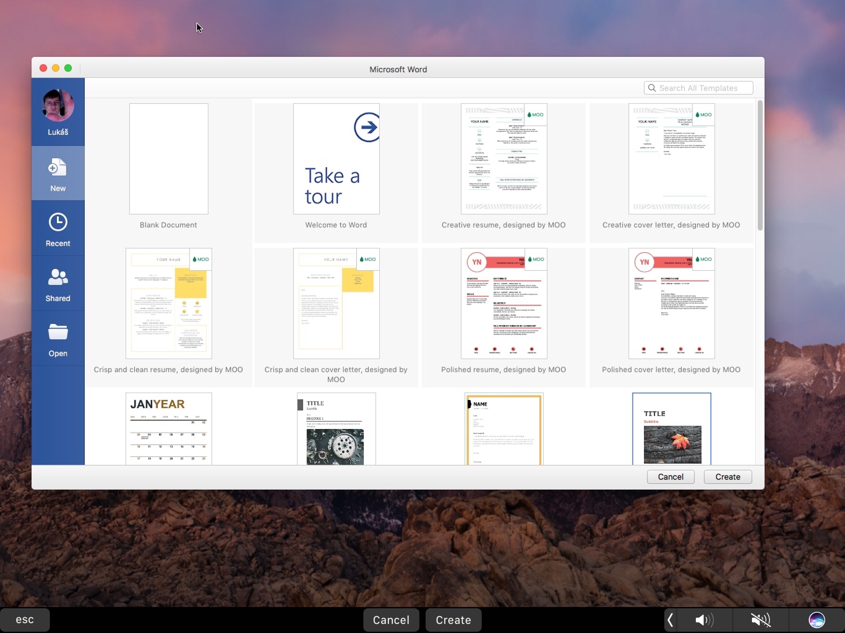Tap the esc key in the Touch Bar
Viewport: 845px width, 633px height.
point(25,619)
